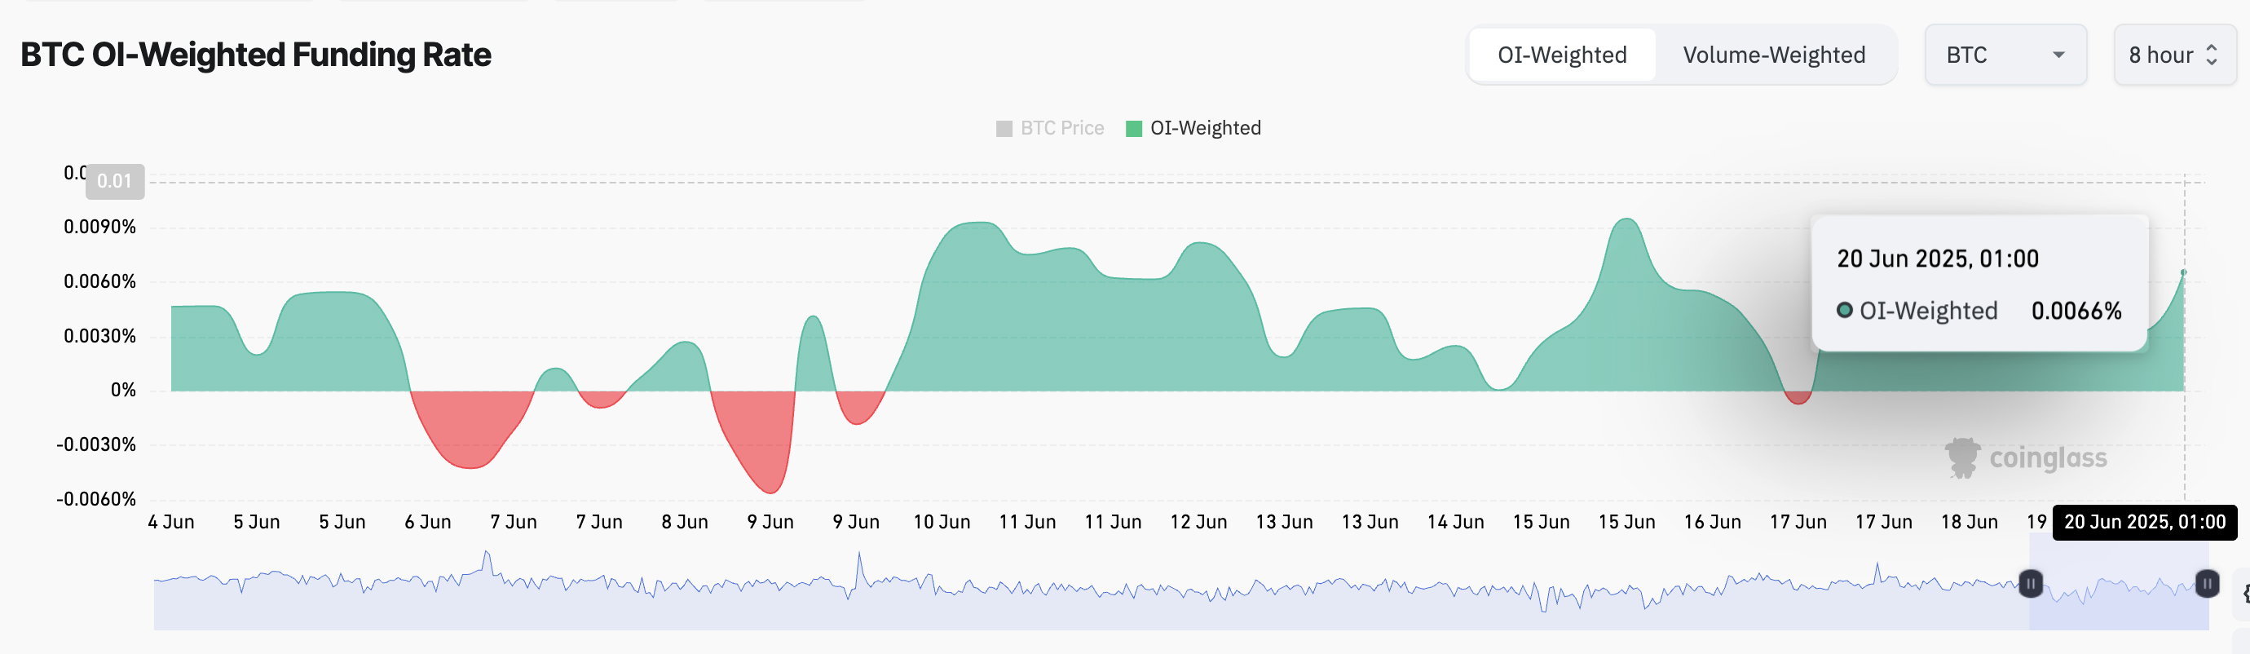The height and width of the screenshot is (654, 2250).
Task: Click the gray BTC Price legend square
Action: point(1004,127)
